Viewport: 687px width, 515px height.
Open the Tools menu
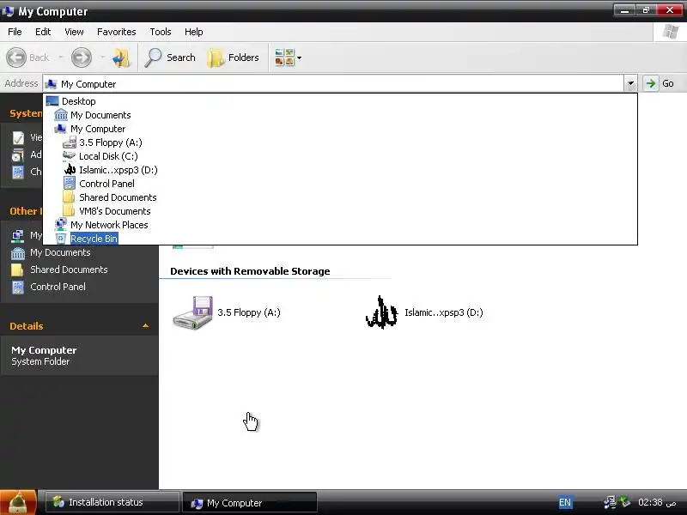(x=161, y=32)
